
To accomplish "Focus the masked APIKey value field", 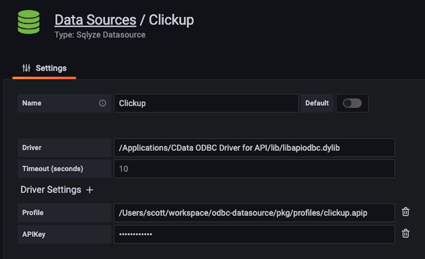I will pyautogui.click(x=254, y=234).
